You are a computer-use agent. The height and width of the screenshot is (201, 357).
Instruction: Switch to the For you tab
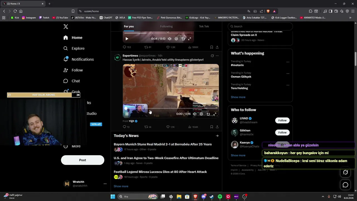(129, 26)
